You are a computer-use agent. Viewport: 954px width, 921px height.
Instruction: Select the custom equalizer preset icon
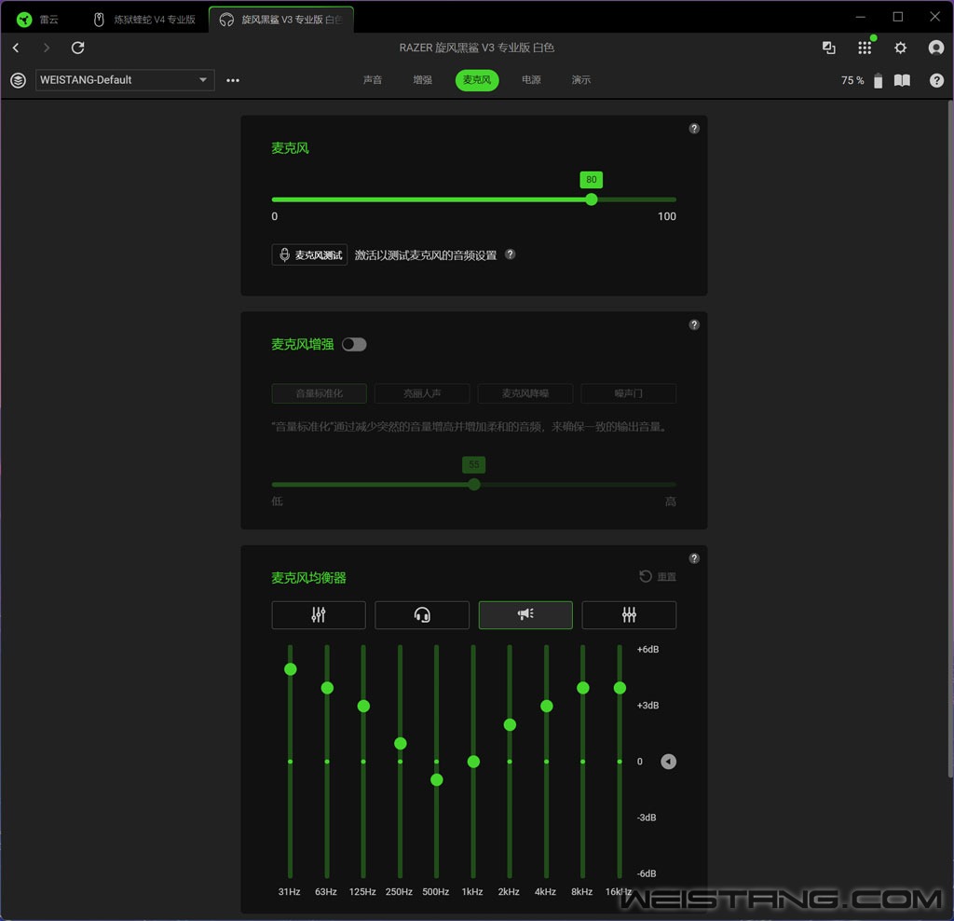click(629, 615)
